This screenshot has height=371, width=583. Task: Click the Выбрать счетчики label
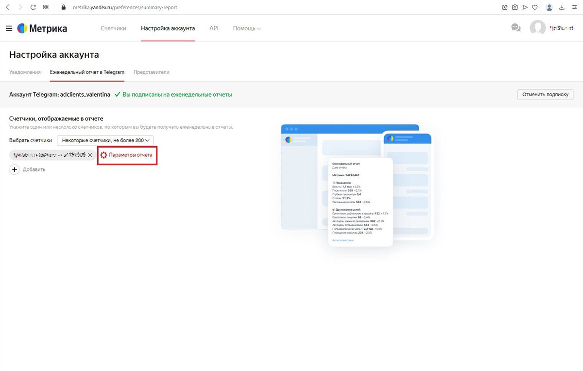point(31,140)
